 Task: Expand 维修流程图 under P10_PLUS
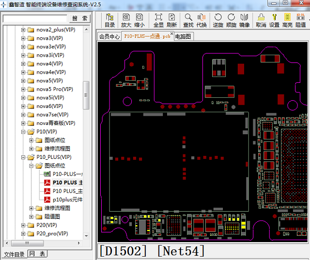coord(31,208)
